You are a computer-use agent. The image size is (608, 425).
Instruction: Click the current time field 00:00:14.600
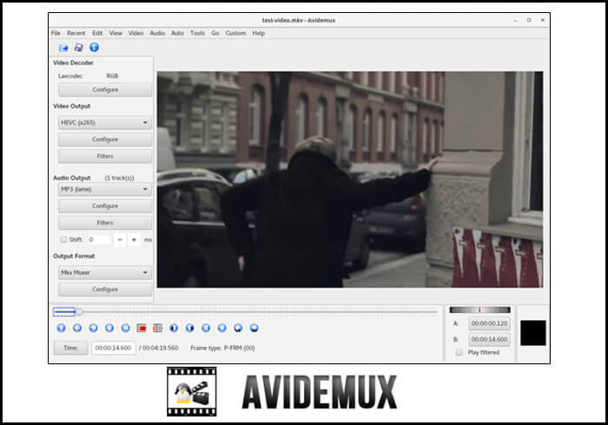pyautogui.click(x=113, y=348)
